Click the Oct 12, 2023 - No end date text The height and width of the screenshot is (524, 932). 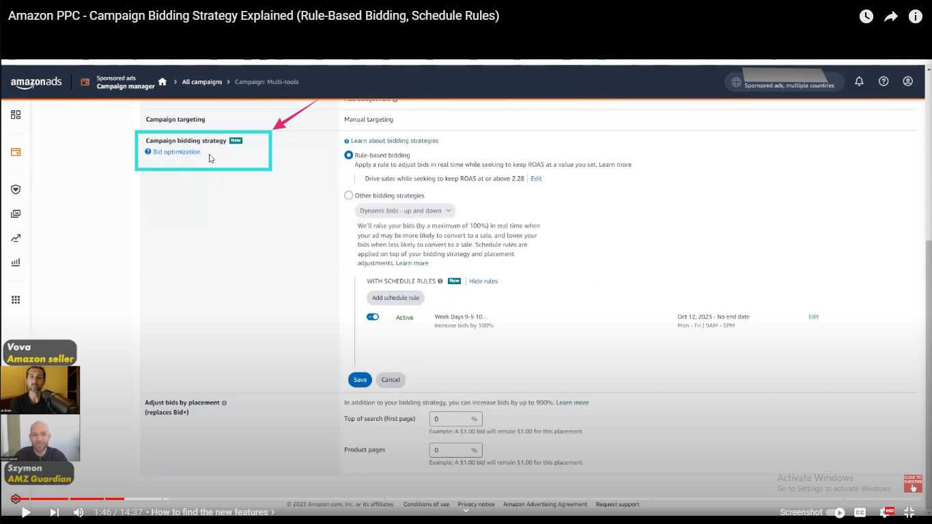[x=714, y=317]
